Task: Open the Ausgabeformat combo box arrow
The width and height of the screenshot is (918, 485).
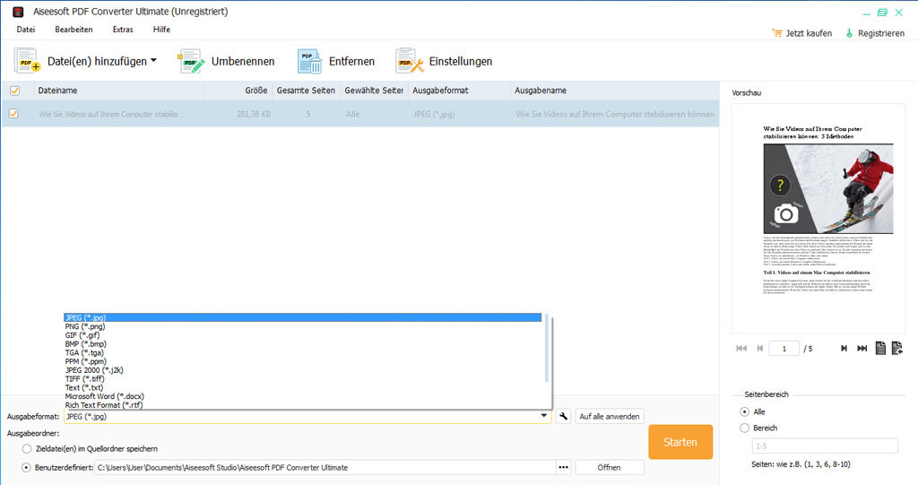Action: coord(544,416)
